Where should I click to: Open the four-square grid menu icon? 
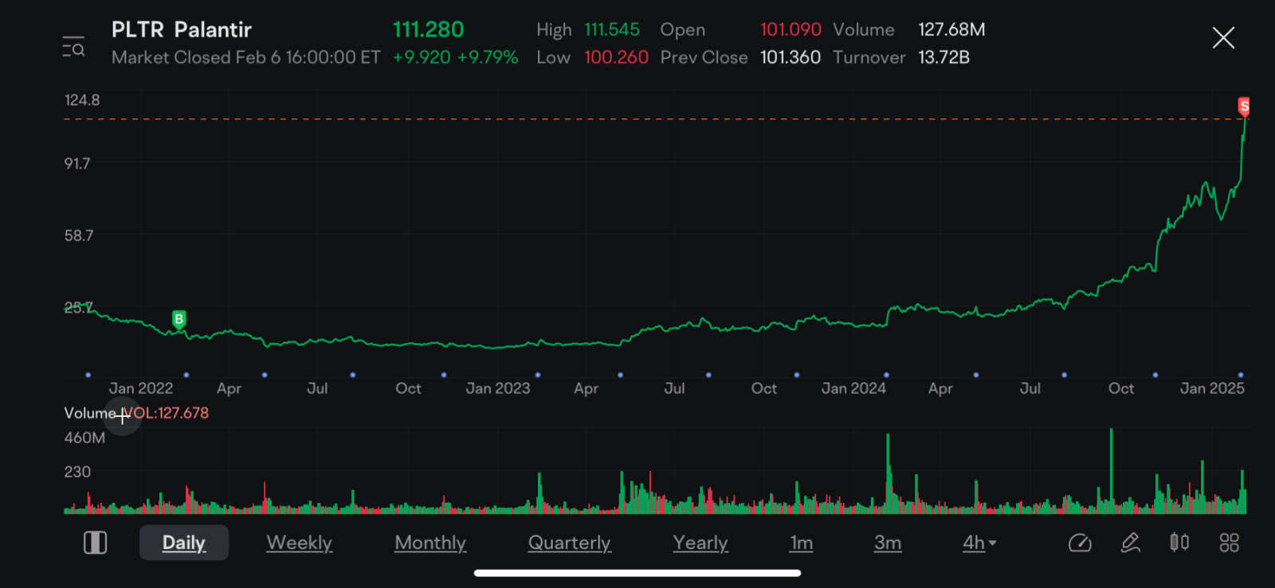1230,543
